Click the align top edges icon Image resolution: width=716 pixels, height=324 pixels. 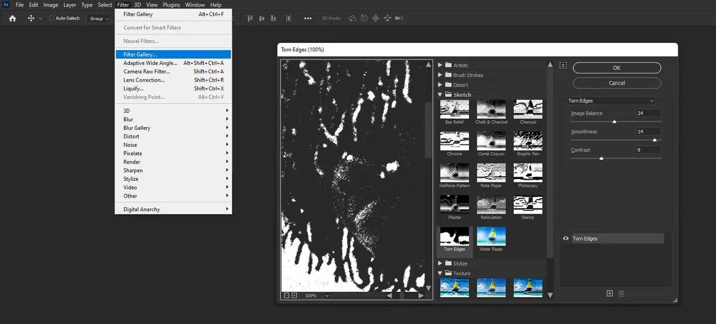click(249, 18)
